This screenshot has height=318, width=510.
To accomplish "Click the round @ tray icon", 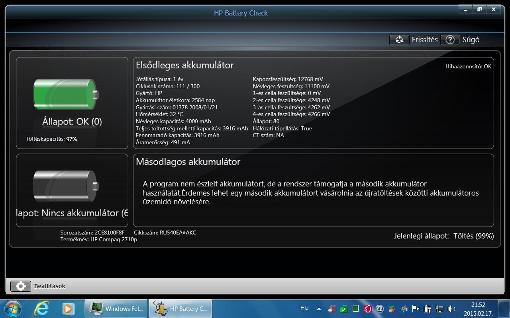I will [380, 308].
